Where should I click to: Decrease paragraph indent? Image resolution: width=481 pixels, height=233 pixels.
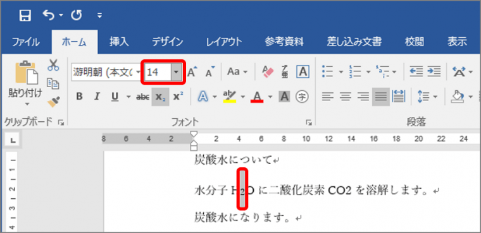(x=416, y=71)
